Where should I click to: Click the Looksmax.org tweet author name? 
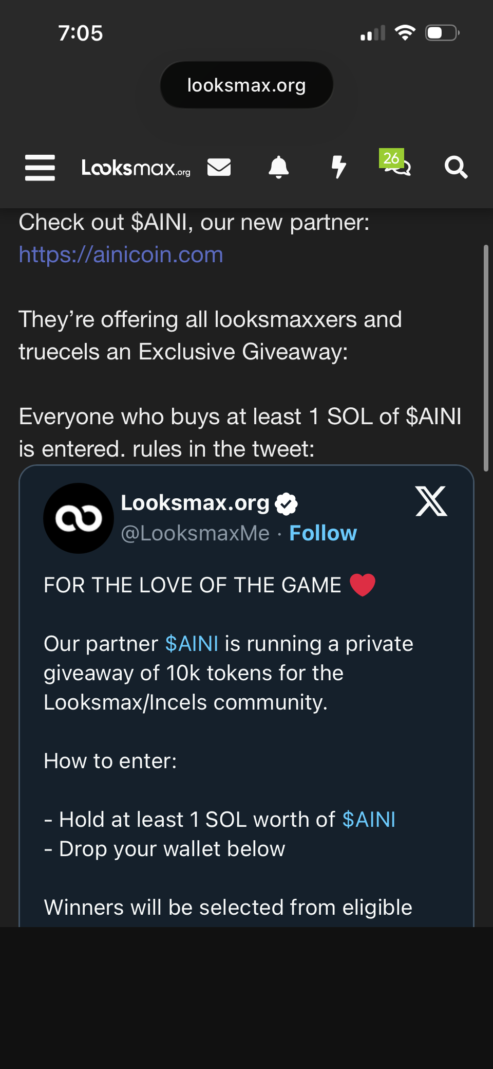195,503
